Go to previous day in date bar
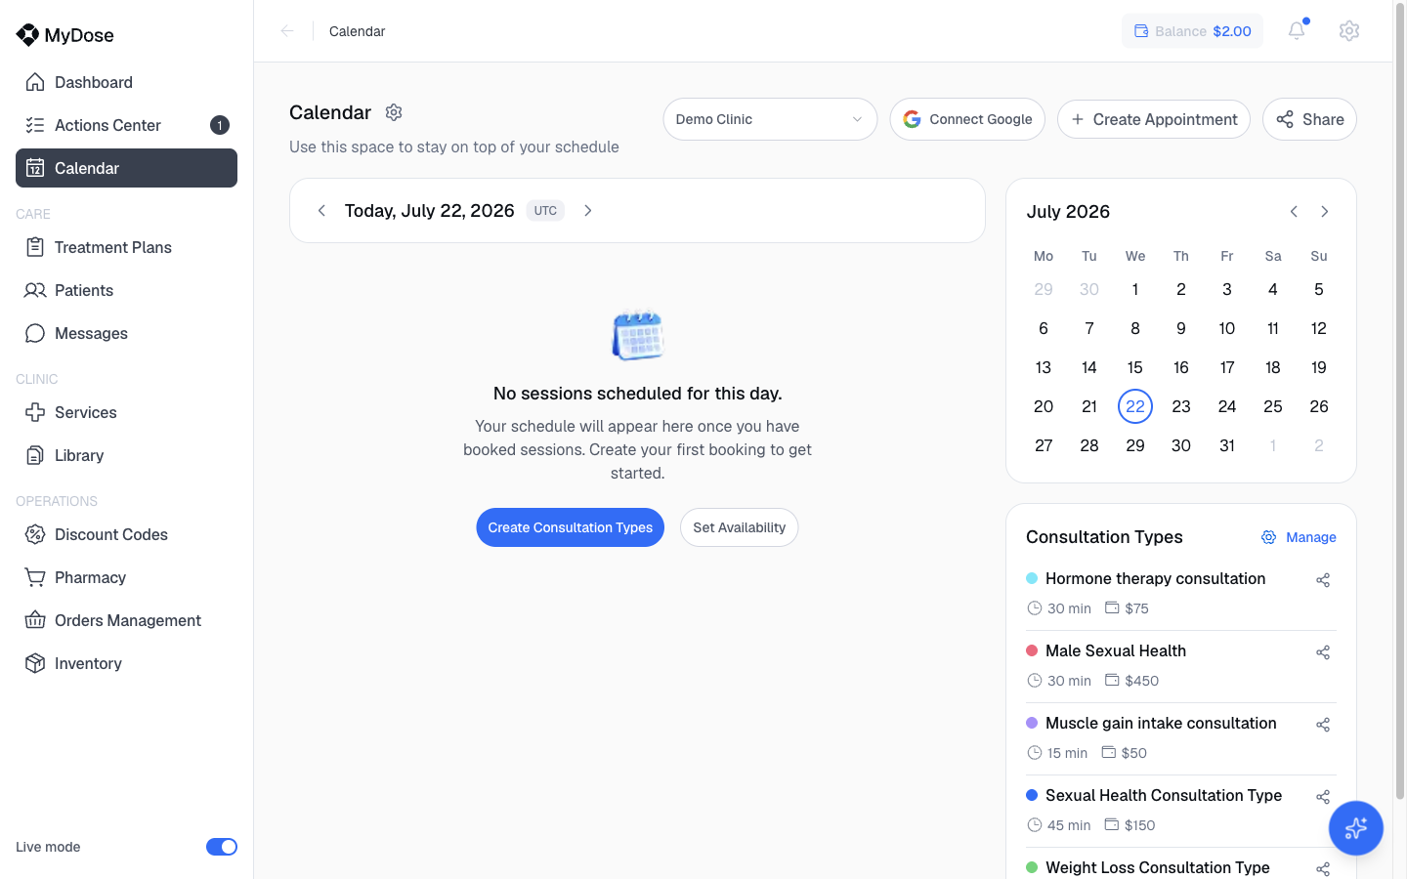 [x=321, y=210]
